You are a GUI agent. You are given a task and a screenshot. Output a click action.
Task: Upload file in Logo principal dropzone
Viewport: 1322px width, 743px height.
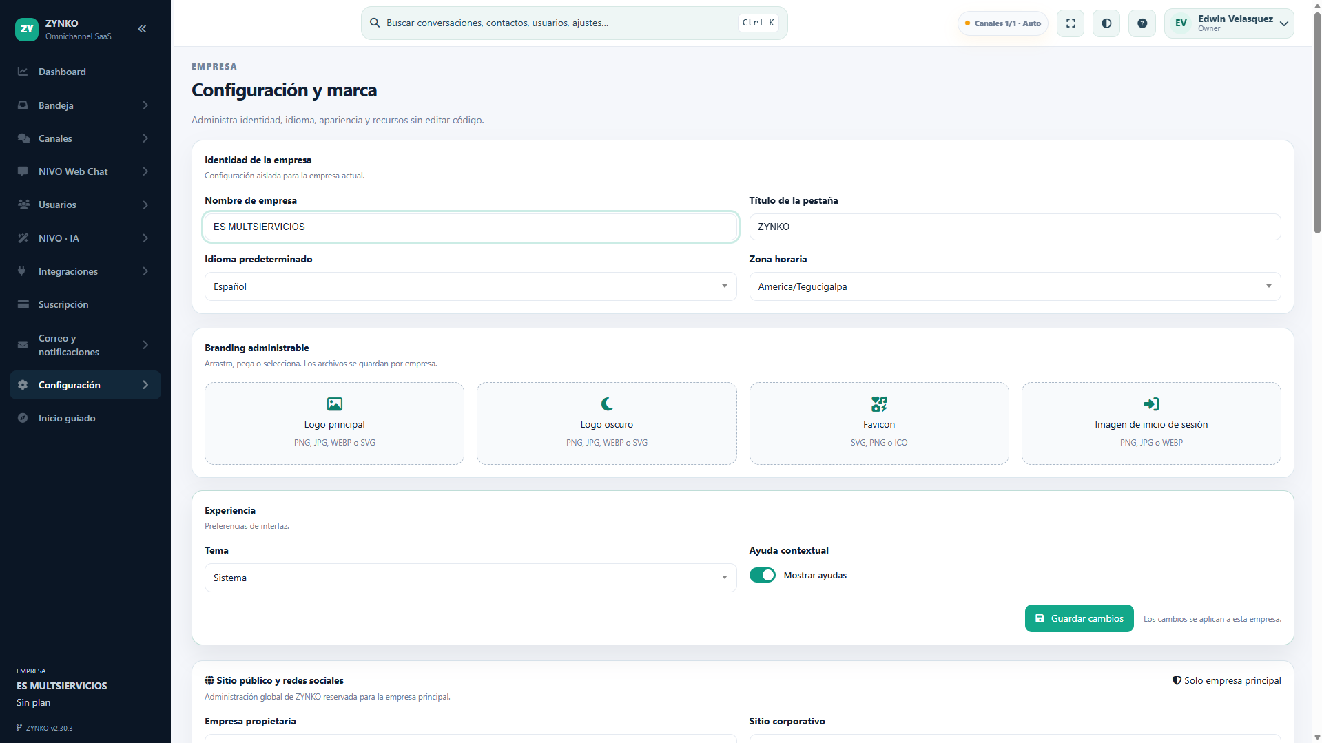pos(334,423)
